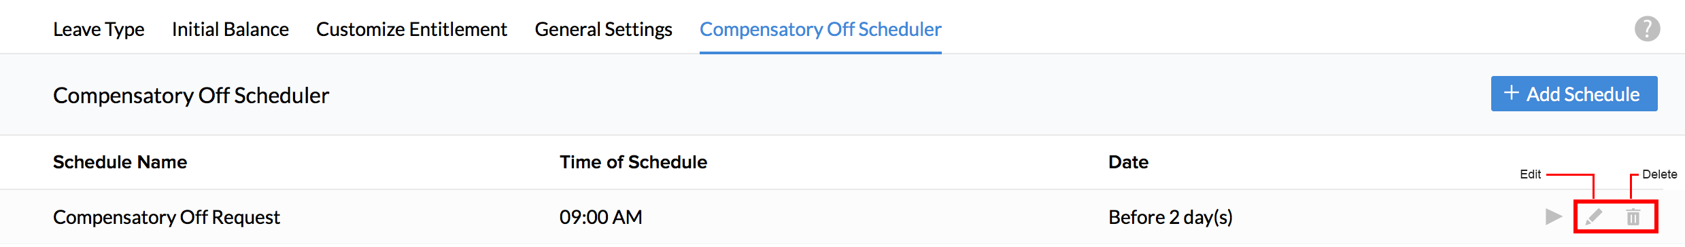Delete schedule using the trash icon
This screenshot has height=247, width=1685.
point(1633,217)
